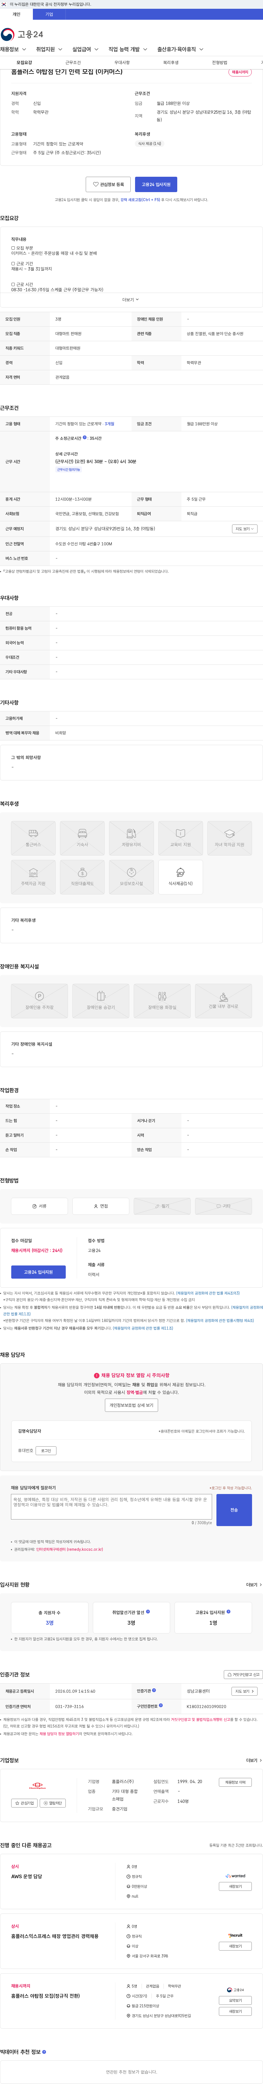The height and width of the screenshot is (2084, 263).
Task: Click info icon beside 빅데이터 추천 정보
Action: [x=44, y=2052]
